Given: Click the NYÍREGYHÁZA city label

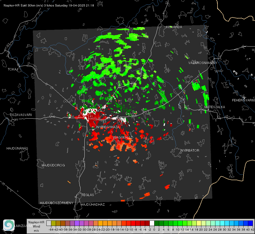Looking at the screenshot, I should tap(108, 127).
